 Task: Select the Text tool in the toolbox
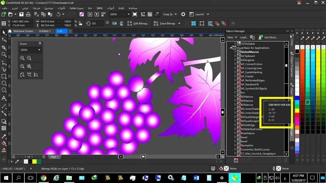[x=4, y=98]
